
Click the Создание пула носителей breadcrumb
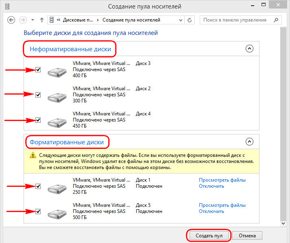(131, 20)
